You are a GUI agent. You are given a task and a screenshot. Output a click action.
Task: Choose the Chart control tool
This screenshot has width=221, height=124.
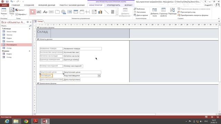[x=100, y=12]
